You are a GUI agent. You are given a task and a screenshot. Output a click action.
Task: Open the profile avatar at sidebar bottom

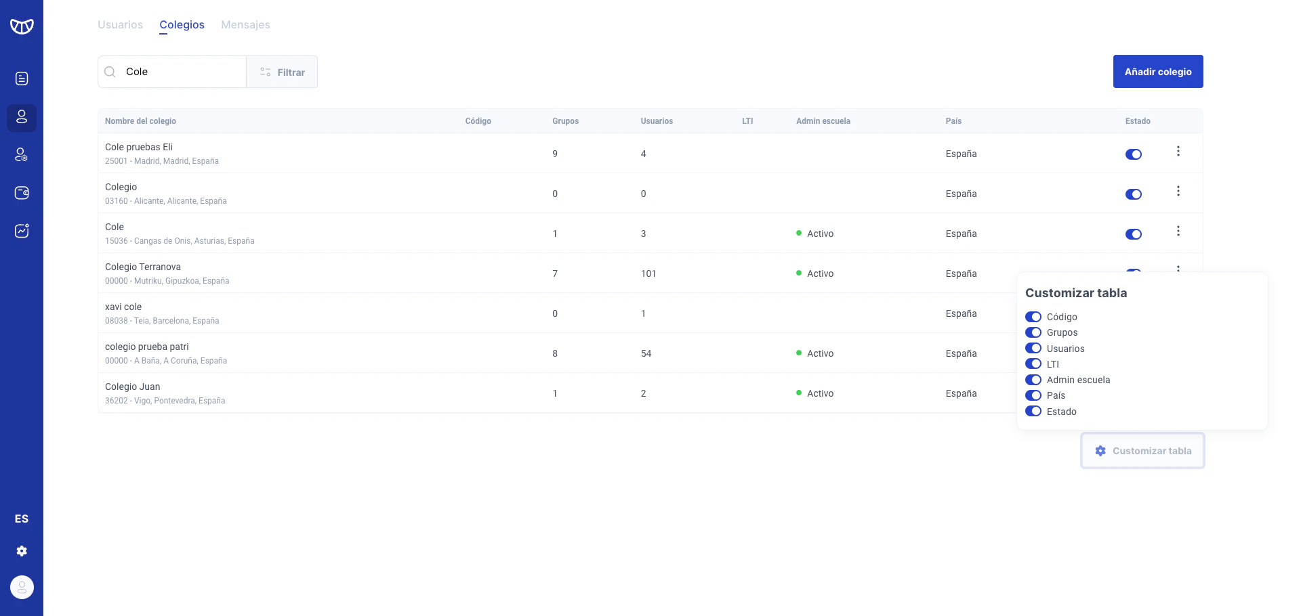(22, 587)
